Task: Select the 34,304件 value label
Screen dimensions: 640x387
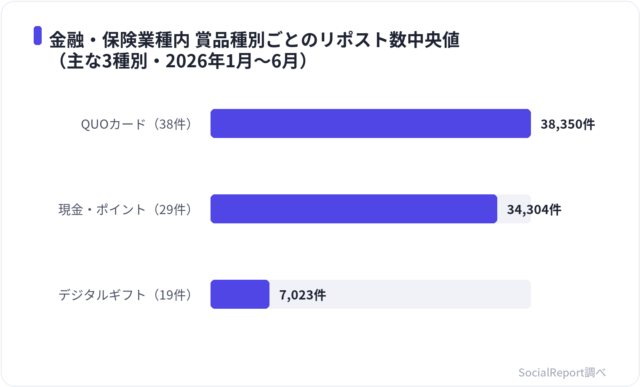Action: tap(534, 209)
